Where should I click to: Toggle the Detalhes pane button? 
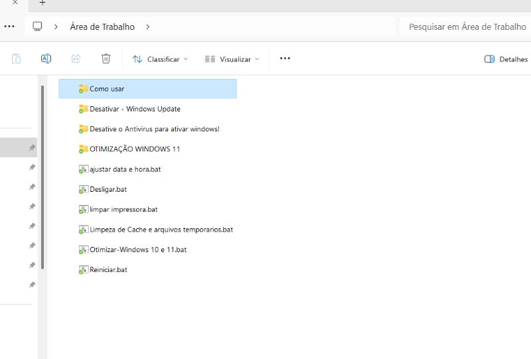click(506, 59)
